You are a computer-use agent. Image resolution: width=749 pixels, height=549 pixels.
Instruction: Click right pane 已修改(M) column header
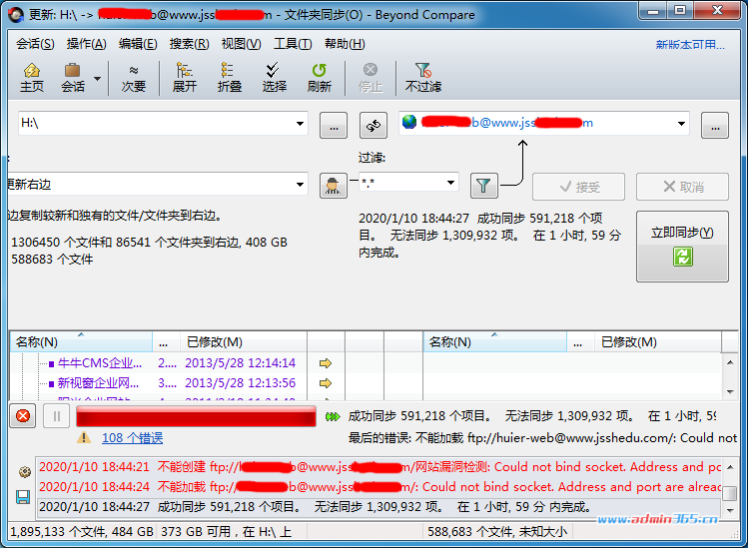[658, 342]
